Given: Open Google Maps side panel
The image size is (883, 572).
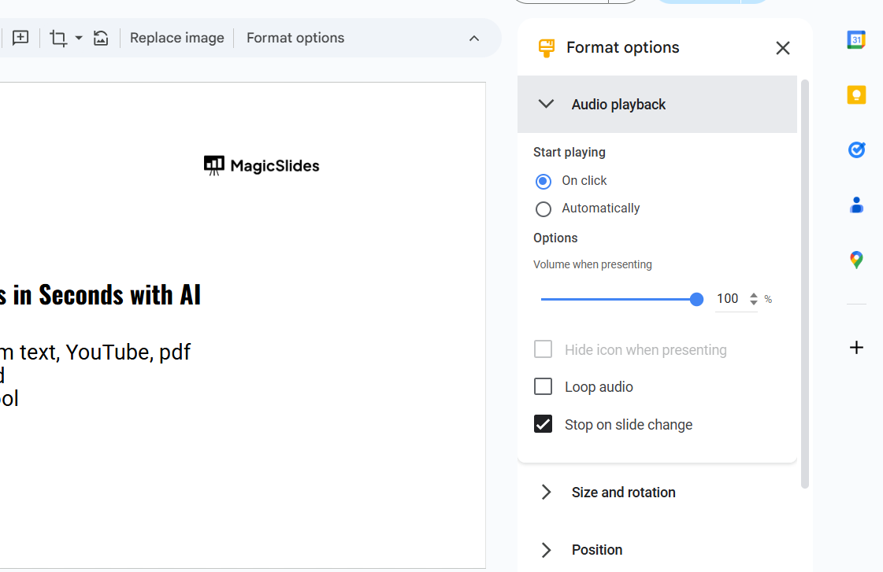Looking at the screenshot, I should pos(856,260).
